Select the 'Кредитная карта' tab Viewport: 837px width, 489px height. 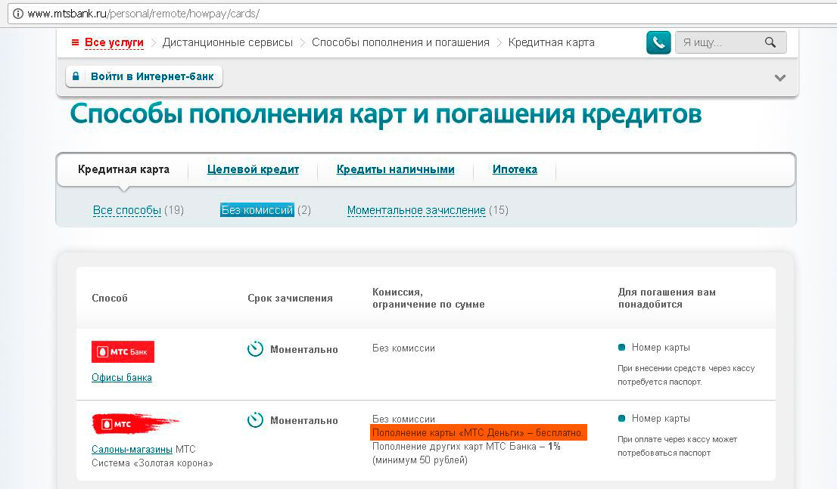(123, 169)
